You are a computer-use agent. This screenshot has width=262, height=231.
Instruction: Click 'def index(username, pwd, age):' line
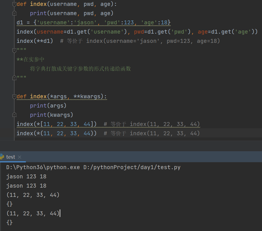(x=67, y=4)
